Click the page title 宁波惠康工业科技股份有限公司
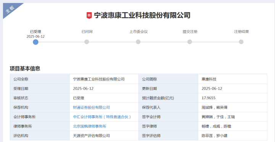 (142, 15)
